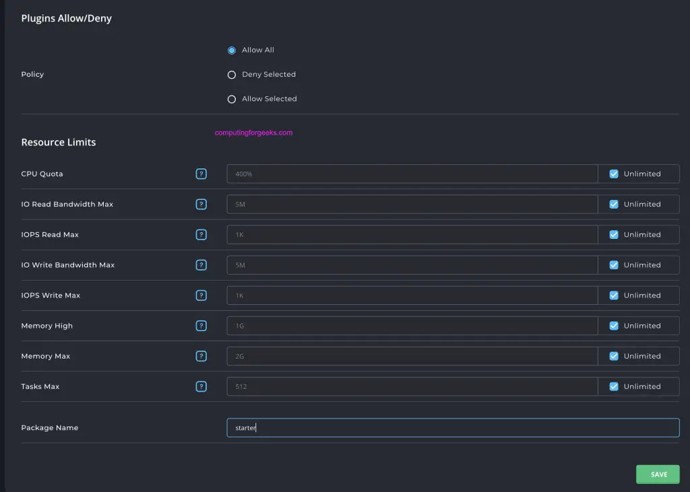Open help icon for IOPS Read Max
690x492 pixels.
tap(201, 234)
